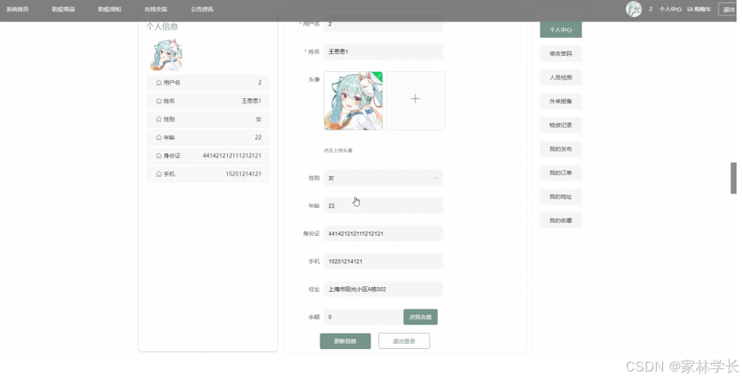Open the 性别 dropdown
This screenshot has width=742, height=380.
tap(383, 178)
